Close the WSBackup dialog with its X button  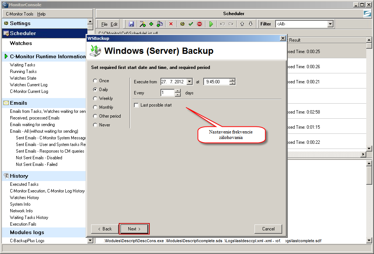283,38
